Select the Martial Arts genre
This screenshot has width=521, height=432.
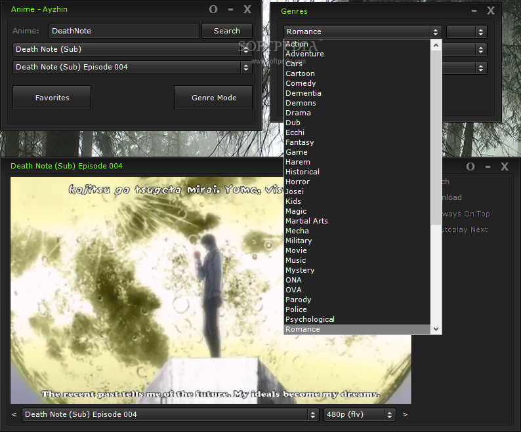coord(357,221)
